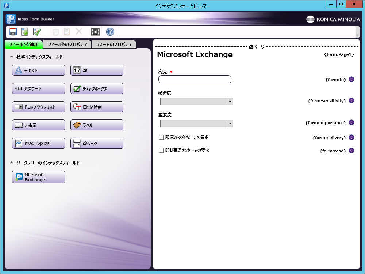365x274 pixels.
Task: Add a チェックボックス field
Action: (x=97, y=88)
